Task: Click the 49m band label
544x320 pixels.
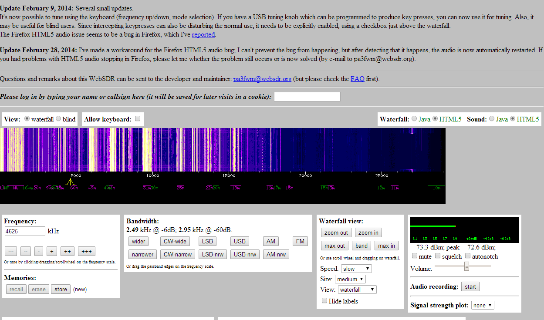Action: pos(92,188)
